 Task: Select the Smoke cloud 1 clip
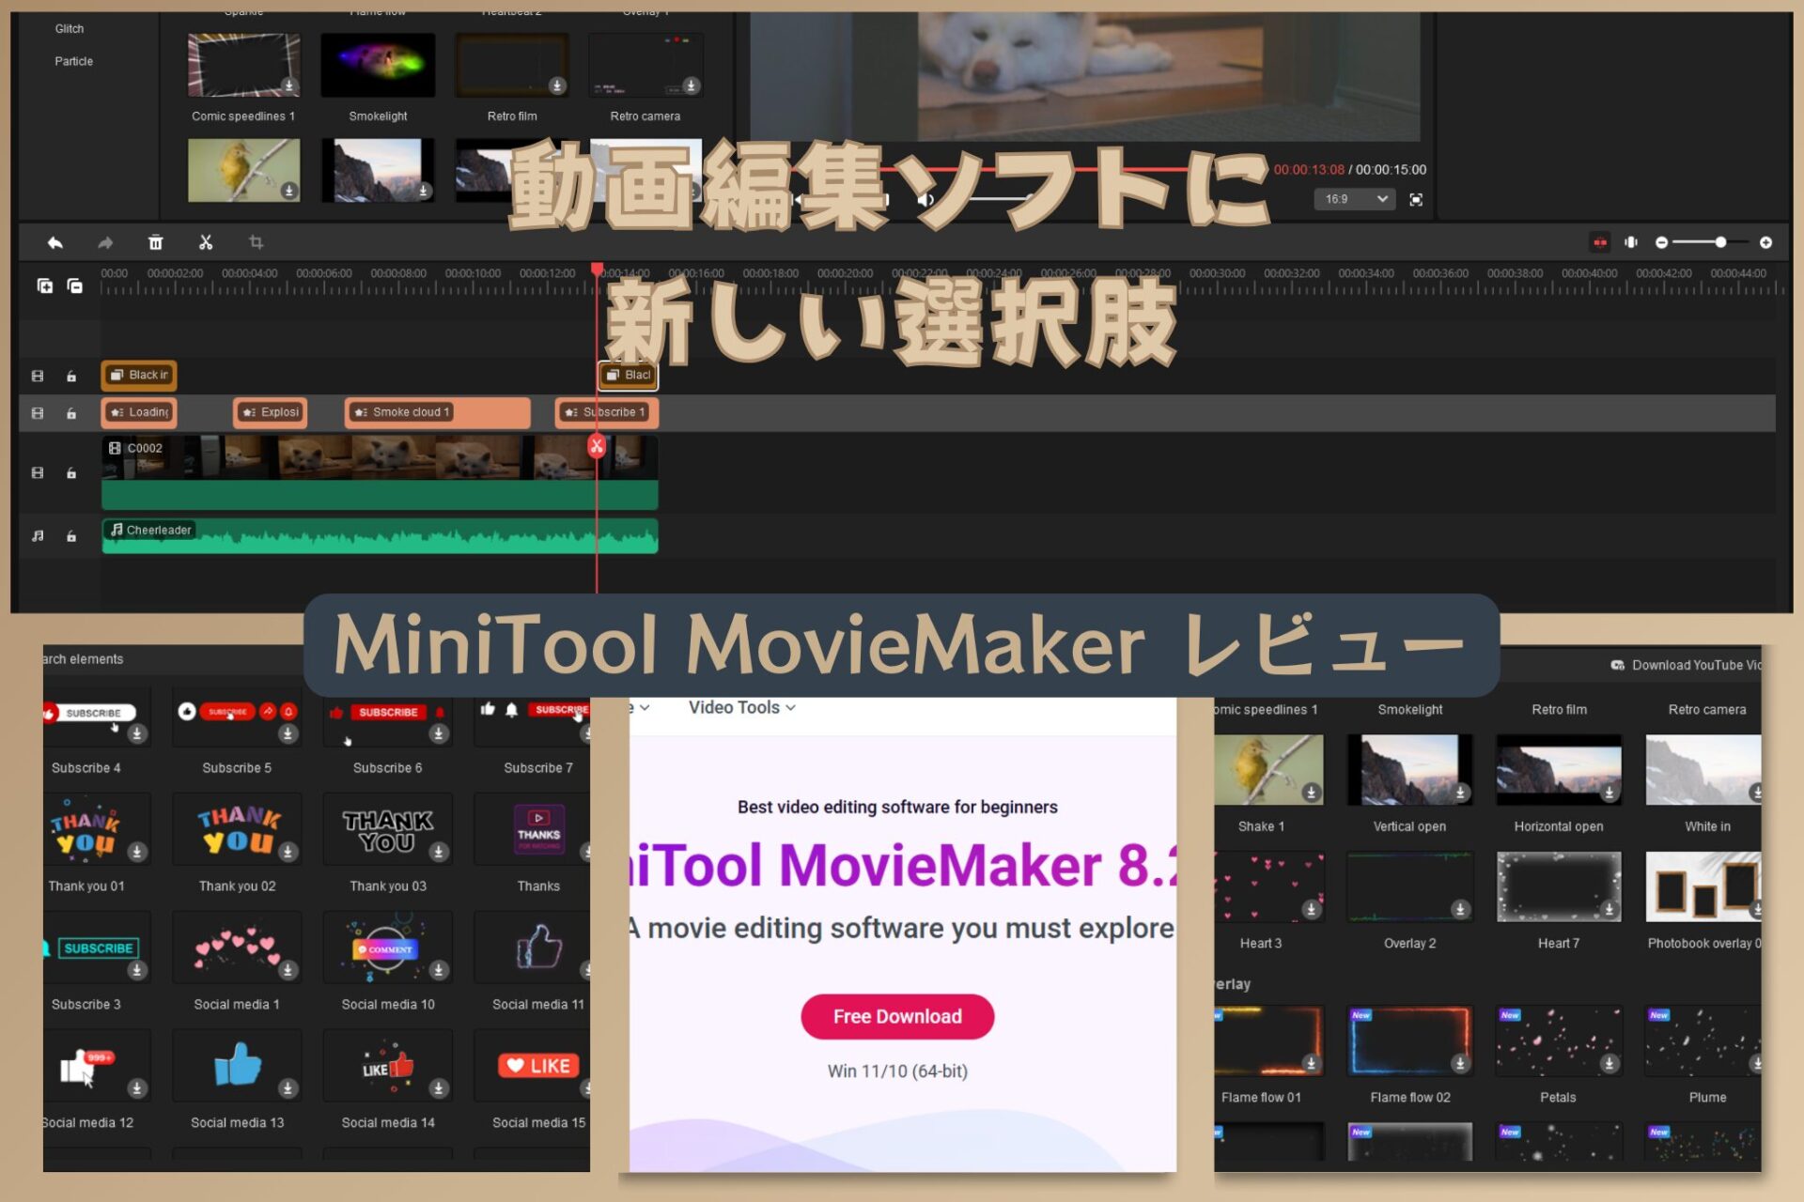tap(438, 412)
